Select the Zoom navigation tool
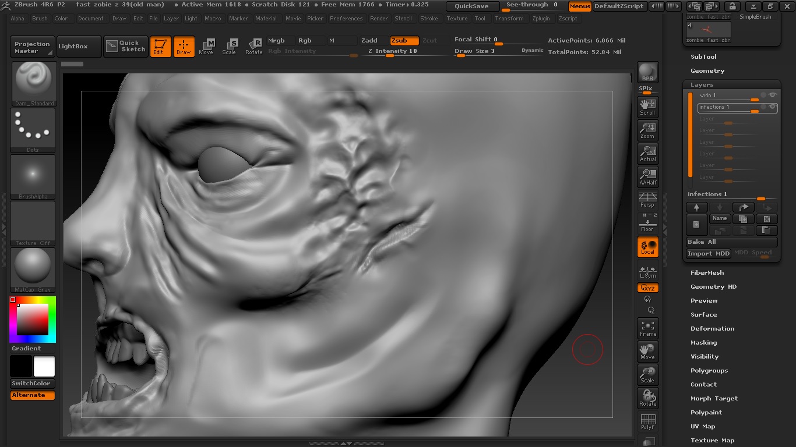796x447 pixels. click(x=647, y=129)
